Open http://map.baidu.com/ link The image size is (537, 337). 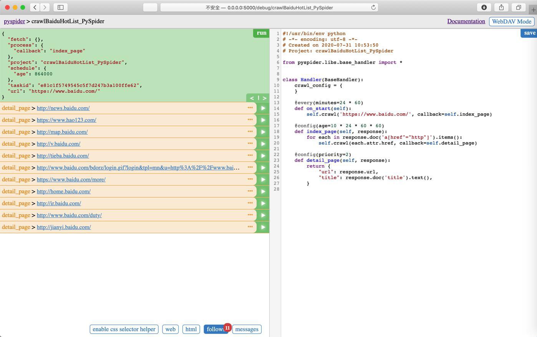(62, 132)
